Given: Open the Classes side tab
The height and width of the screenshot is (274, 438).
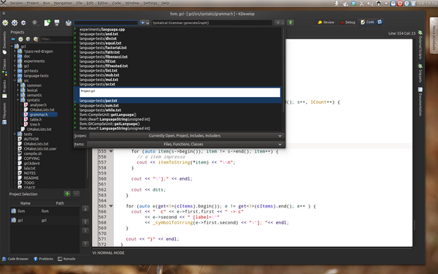Looking at the screenshot, I should [4, 67].
